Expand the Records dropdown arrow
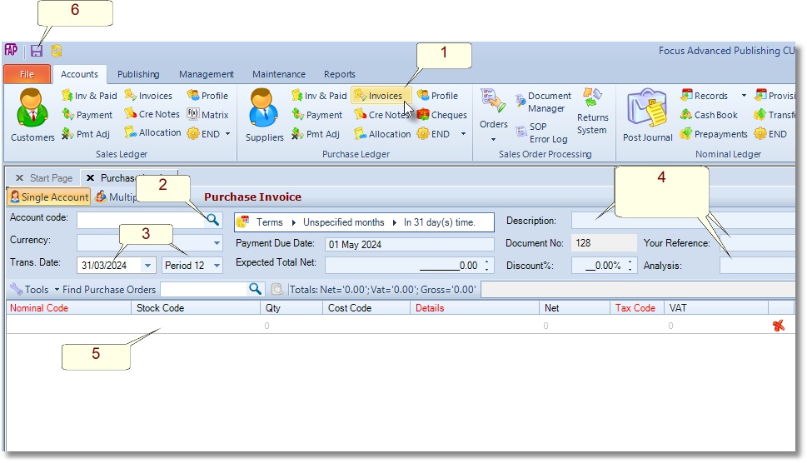This screenshot has width=807, height=463. pos(744,96)
